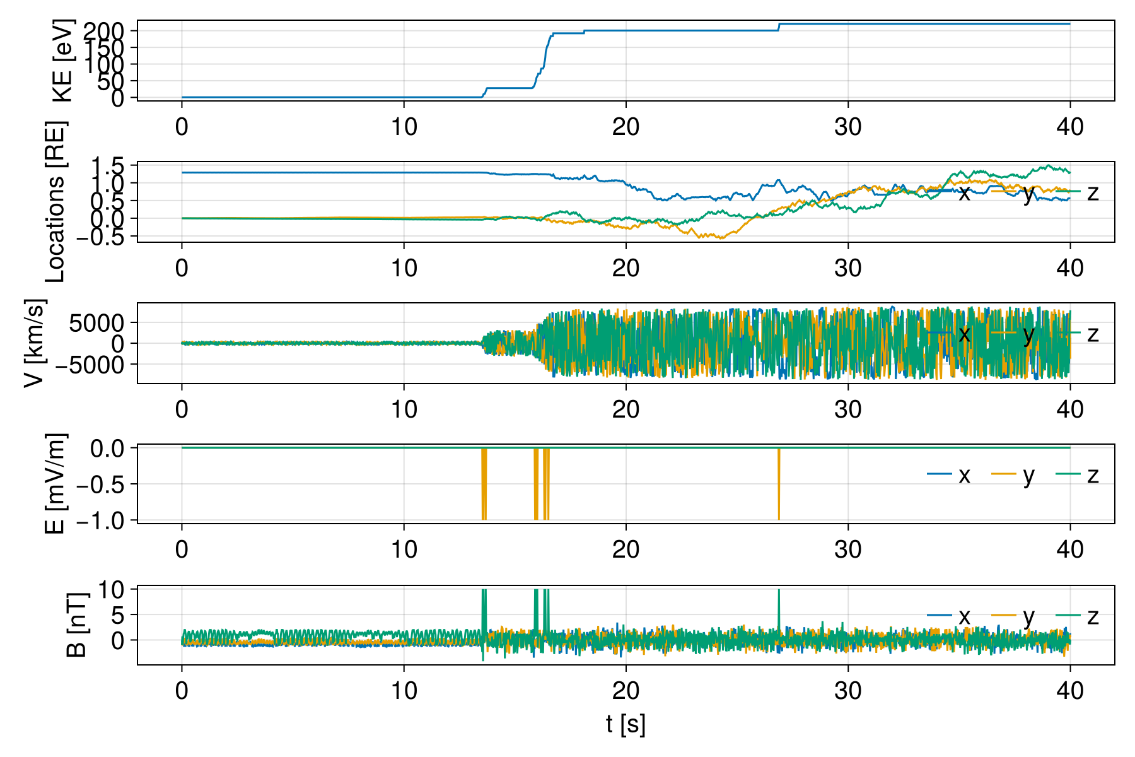Screen dimensions: 1135x757
Task: Click the KE [eV] axis label
Action: [62, 61]
